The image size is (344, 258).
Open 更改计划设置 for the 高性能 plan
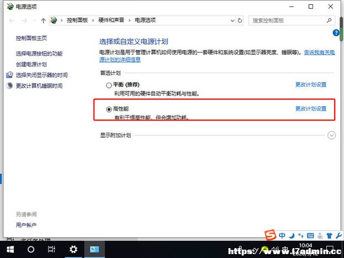pos(311,109)
